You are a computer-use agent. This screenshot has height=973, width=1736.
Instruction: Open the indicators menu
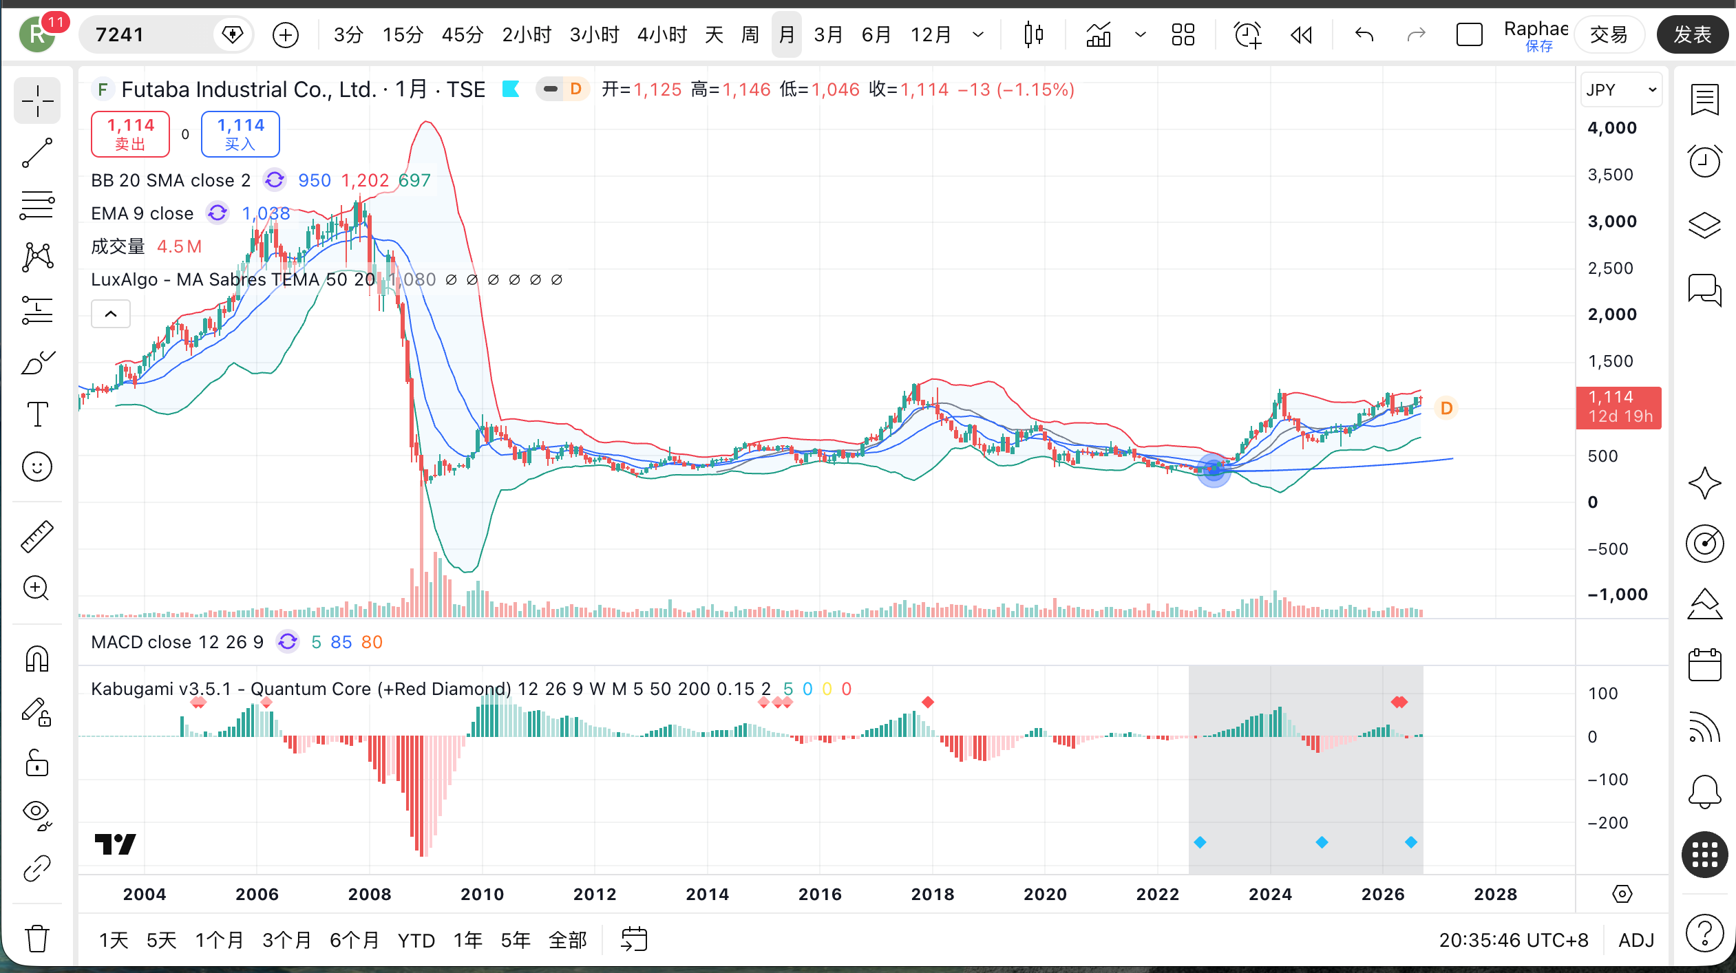[1099, 34]
